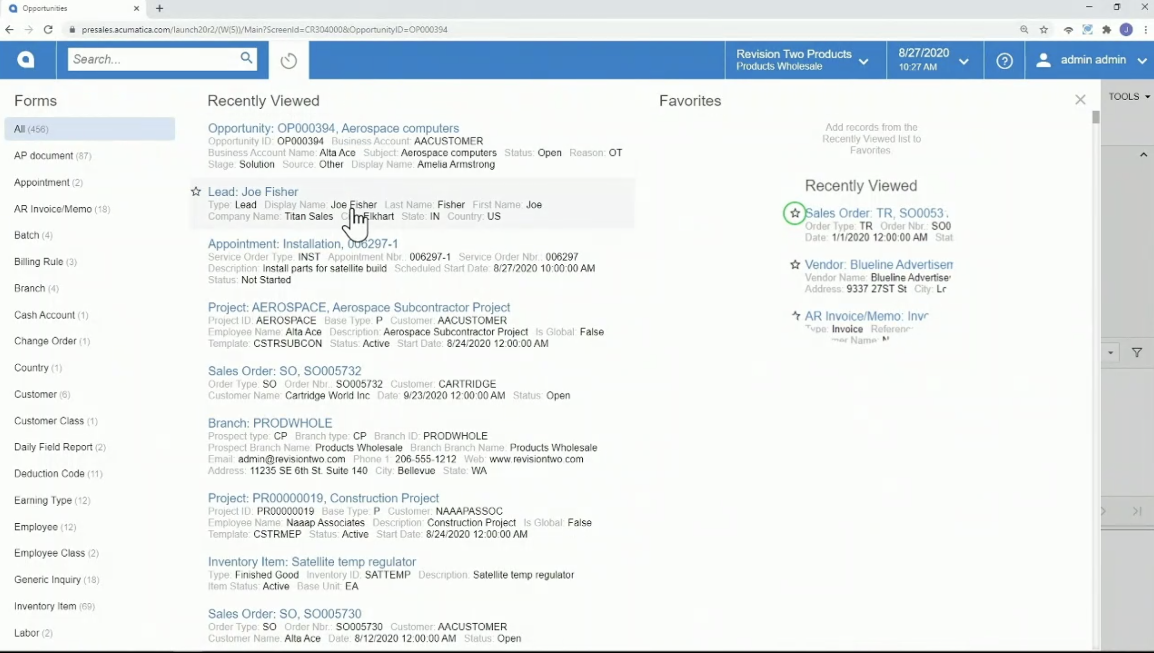Click the results vertical scrollbar thumb
This screenshot has height=653, width=1154.
pos(1096,117)
